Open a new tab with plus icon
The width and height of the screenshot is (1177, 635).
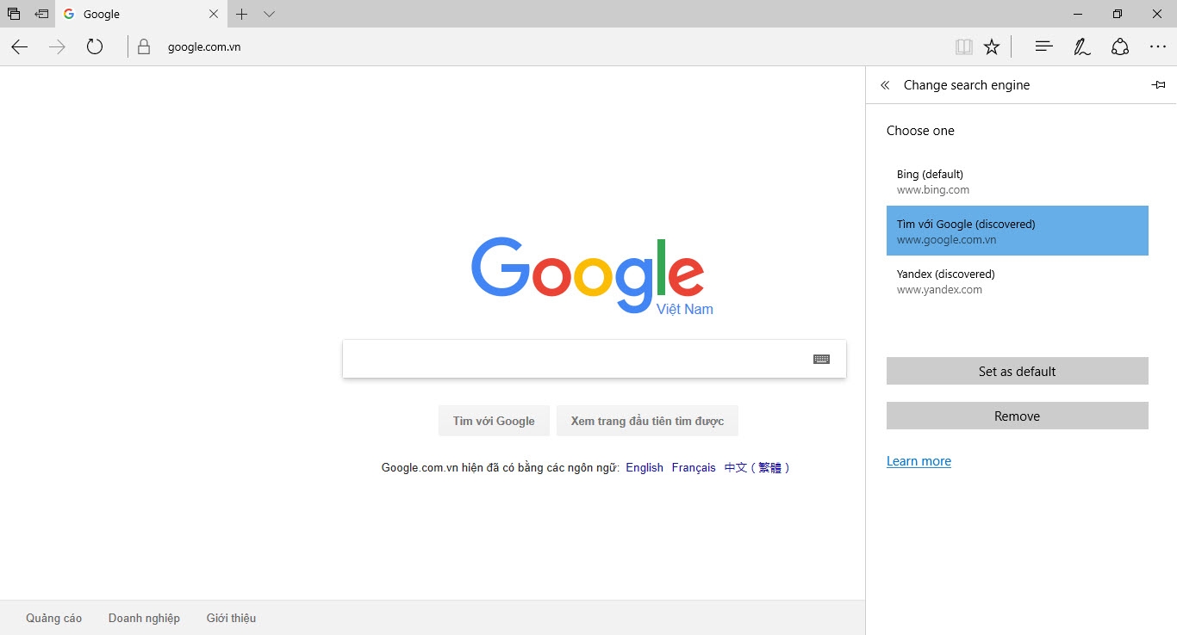pyautogui.click(x=242, y=14)
